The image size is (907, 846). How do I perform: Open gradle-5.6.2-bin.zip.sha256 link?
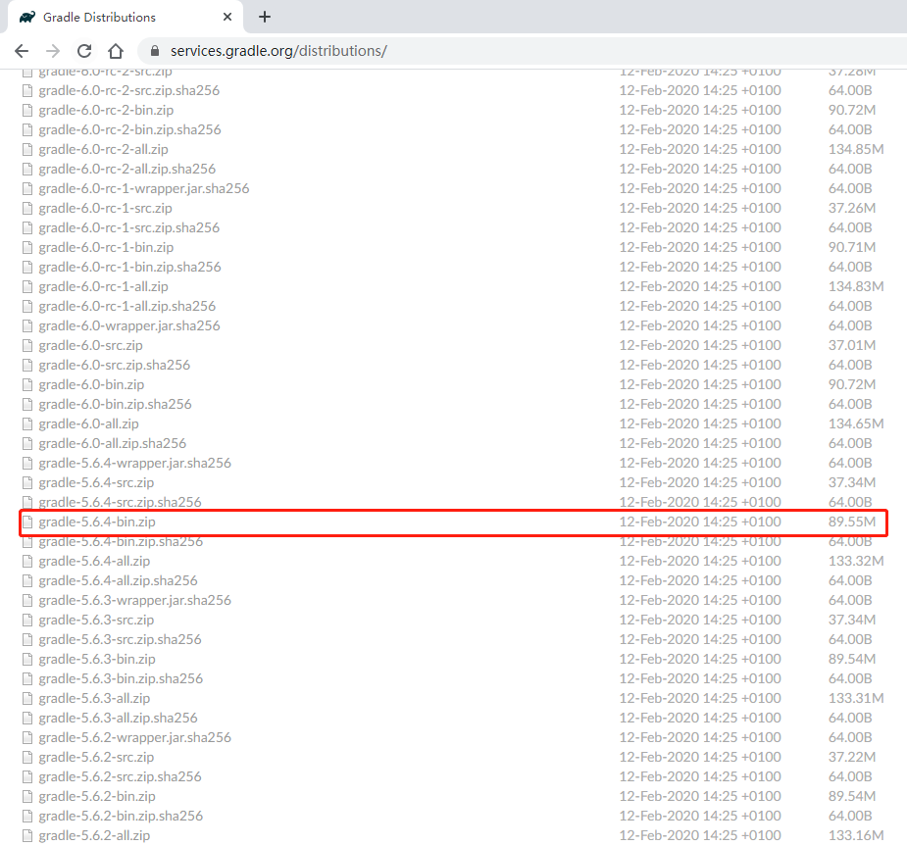pos(121,817)
